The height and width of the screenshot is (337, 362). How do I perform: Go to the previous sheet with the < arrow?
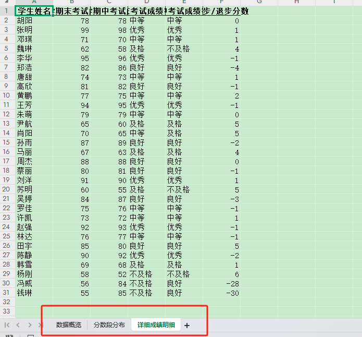click(18, 325)
